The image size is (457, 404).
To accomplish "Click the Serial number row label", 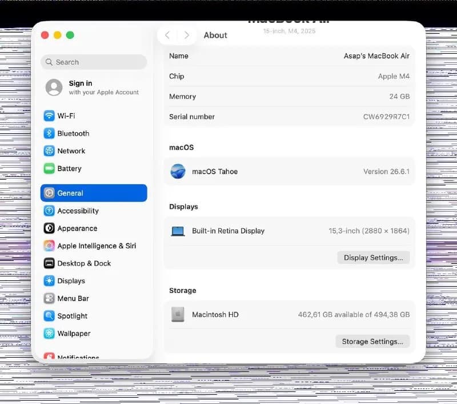I will tap(192, 117).
